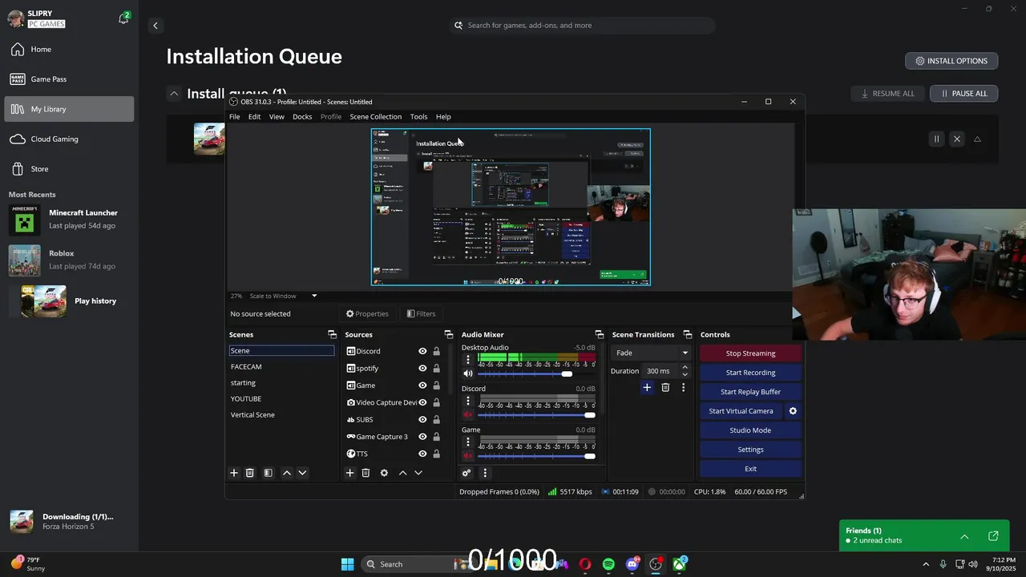Open Discord from the taskbar
Viewport: 1026px width, 577px height.
pos(632,564)
